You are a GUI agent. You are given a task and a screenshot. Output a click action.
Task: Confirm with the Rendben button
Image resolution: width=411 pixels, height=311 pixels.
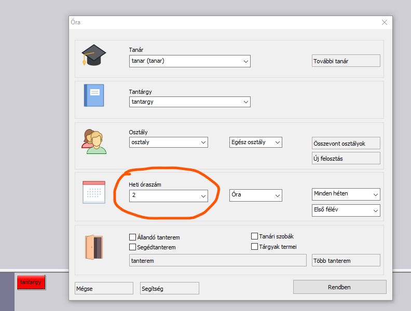click(x=340, y=287)
